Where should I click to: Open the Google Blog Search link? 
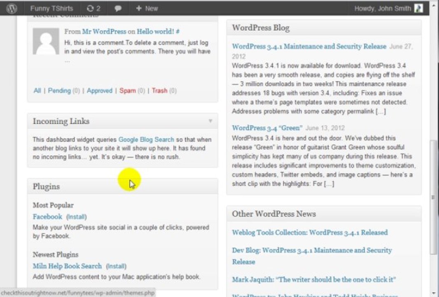(x=146, y=139)
